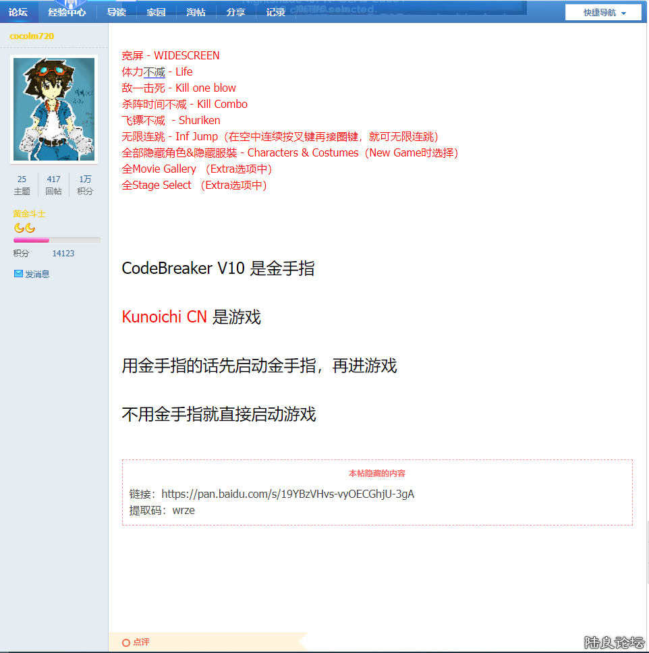Open the 家园 navigation item
Image resolution: width=649 pixels, height=653 pixels.
tap(156, 12)
